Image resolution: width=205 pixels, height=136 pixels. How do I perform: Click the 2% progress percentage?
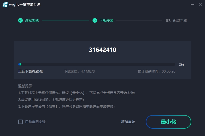tap(181, 64)
